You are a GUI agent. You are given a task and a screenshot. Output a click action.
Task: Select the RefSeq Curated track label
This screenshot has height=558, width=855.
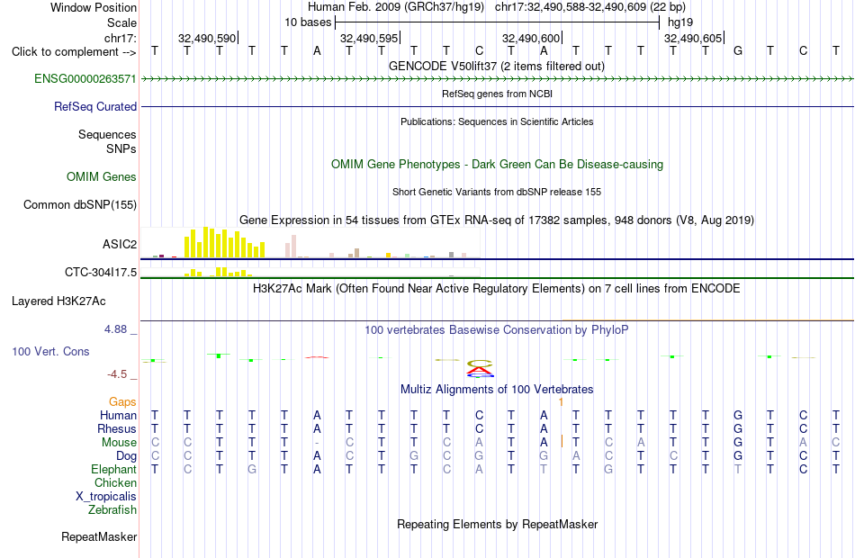coord(95,106)
